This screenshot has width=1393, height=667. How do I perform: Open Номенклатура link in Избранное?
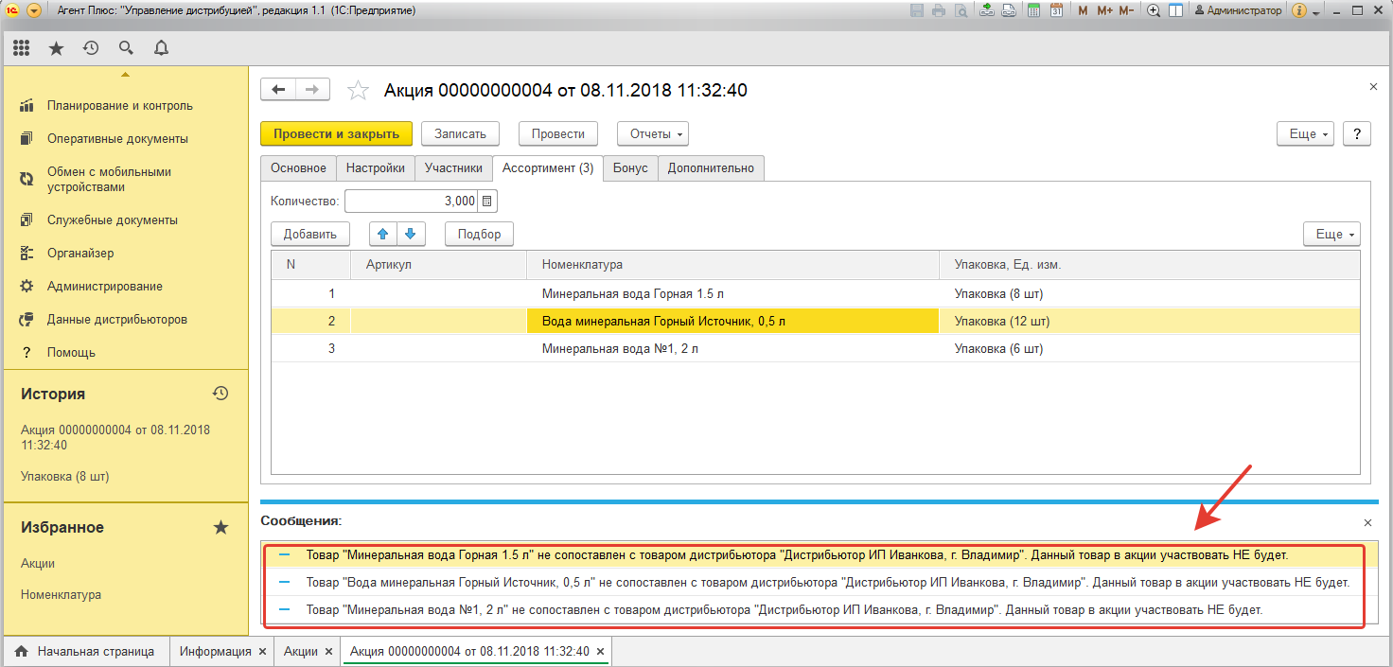point(61,595)
